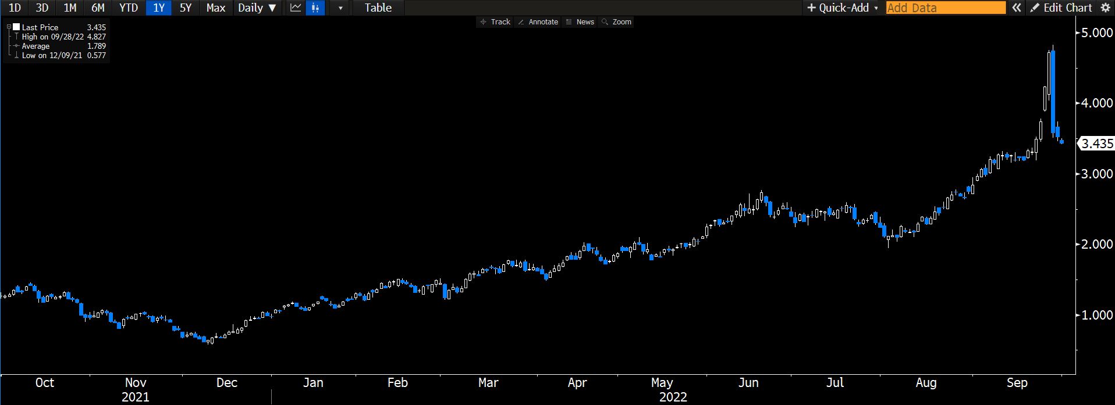
Task: Select the candlestick chart type icon
Action: (315, 8)
